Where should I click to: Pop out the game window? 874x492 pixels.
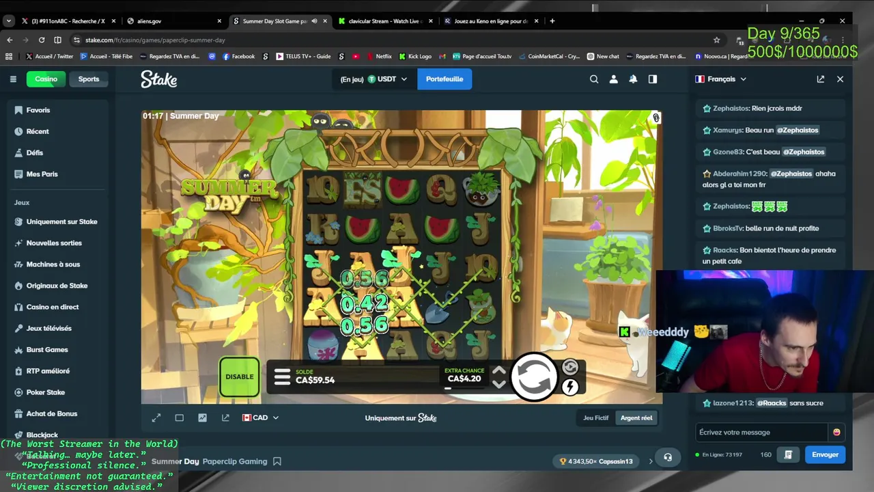[225, 418]
